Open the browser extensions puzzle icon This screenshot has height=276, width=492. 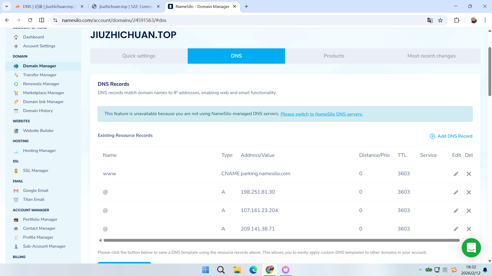pyautogui.click(x=457, y=20)
